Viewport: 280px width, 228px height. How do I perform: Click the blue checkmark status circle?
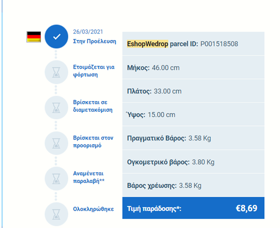(x=57, y=36)
